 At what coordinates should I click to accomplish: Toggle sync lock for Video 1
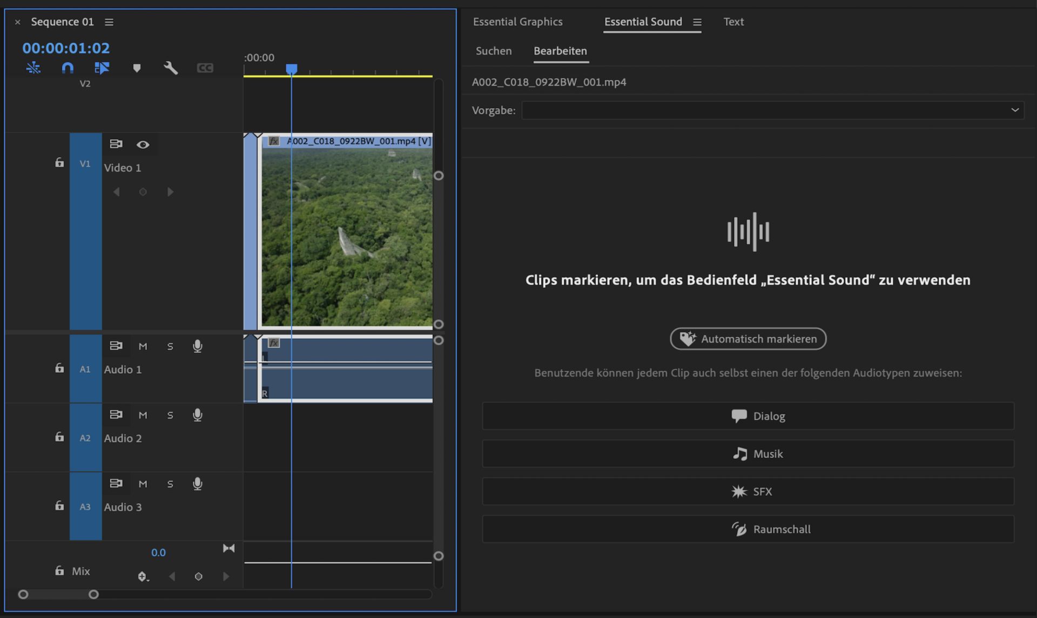coord(116,144)
